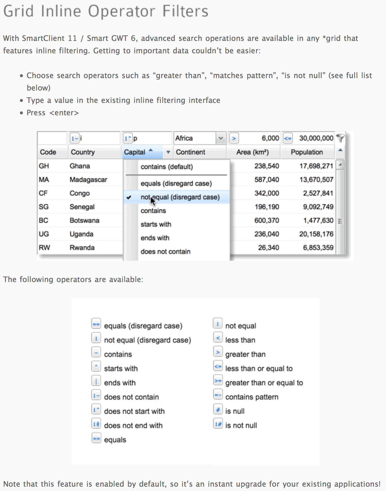This screenshot has height=491, width=386.
Task: Click the 'Grid Inline Operator Filters' heading
Action: click(106, 11)
